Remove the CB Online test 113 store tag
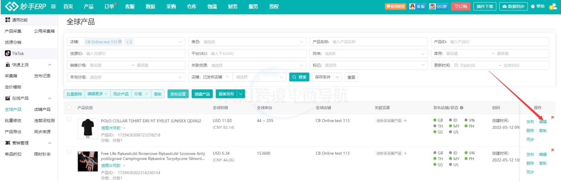 click(x=120, y=41)
